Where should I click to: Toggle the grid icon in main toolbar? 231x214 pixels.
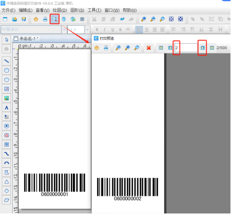point(82,19)
